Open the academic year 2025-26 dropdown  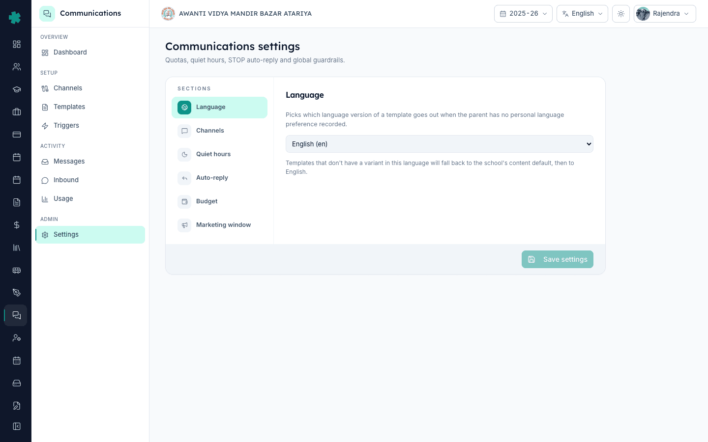(523, 14)
